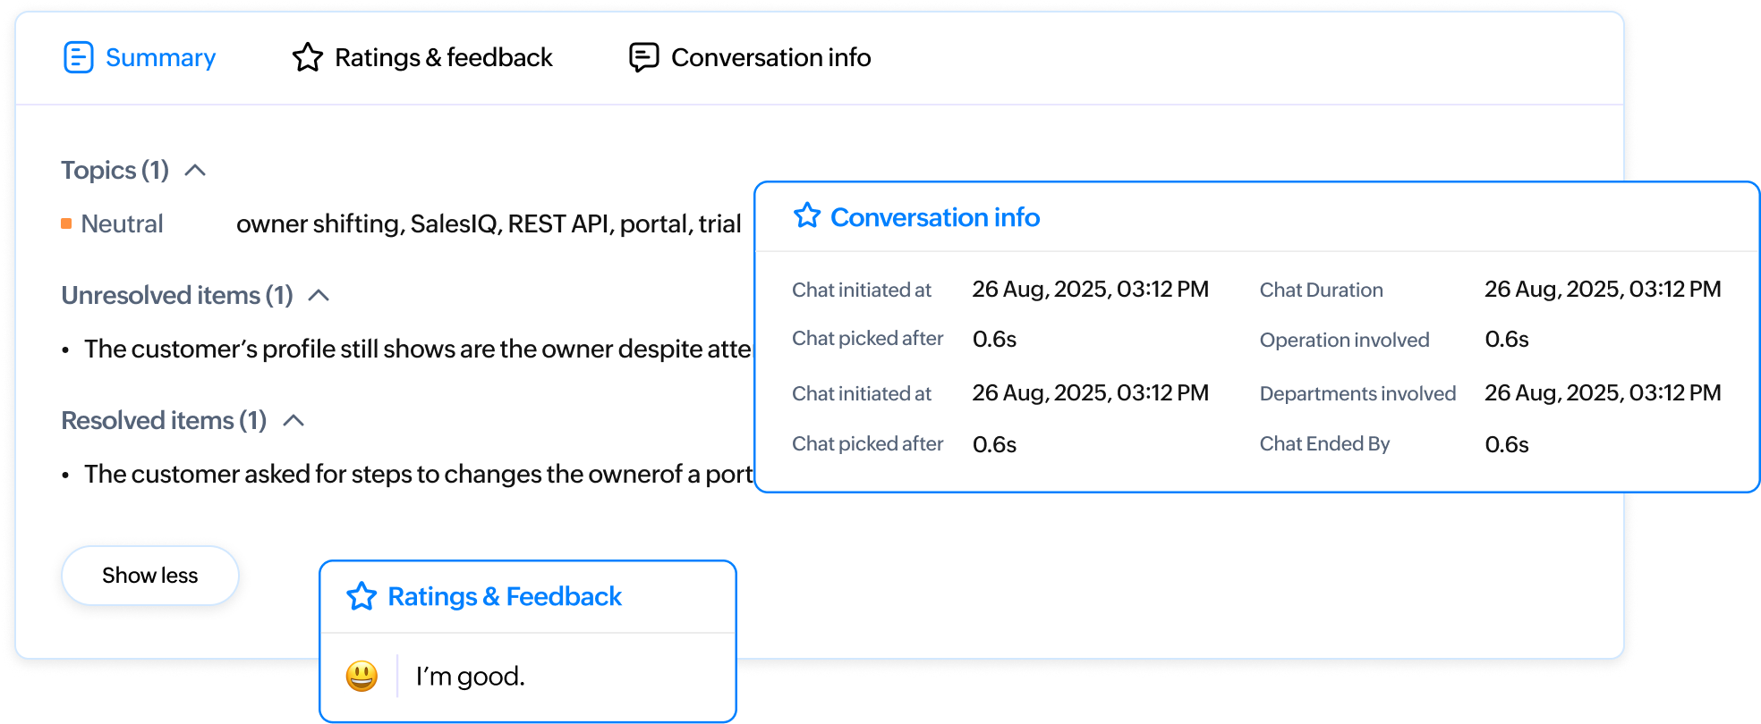This screenshot has width=1761, height=724.
Task: Click the topic keywords text owner shifting, SalesIQ
Action: tap(488, 223)
